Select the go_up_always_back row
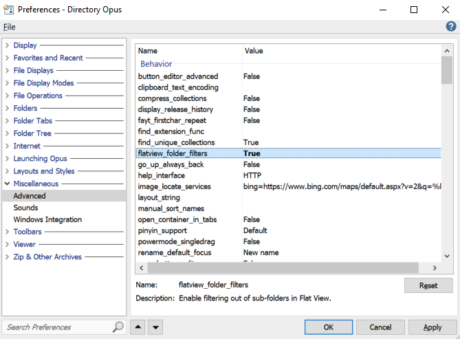This screenshot has width=460, height=339. pos(289,164)
